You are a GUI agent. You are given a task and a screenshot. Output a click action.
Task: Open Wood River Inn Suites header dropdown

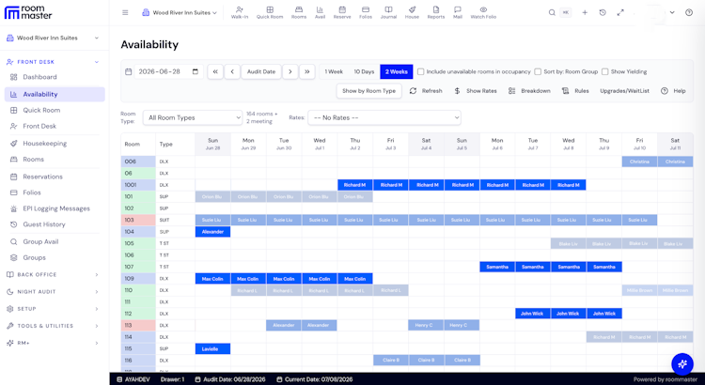coord(180,12)
